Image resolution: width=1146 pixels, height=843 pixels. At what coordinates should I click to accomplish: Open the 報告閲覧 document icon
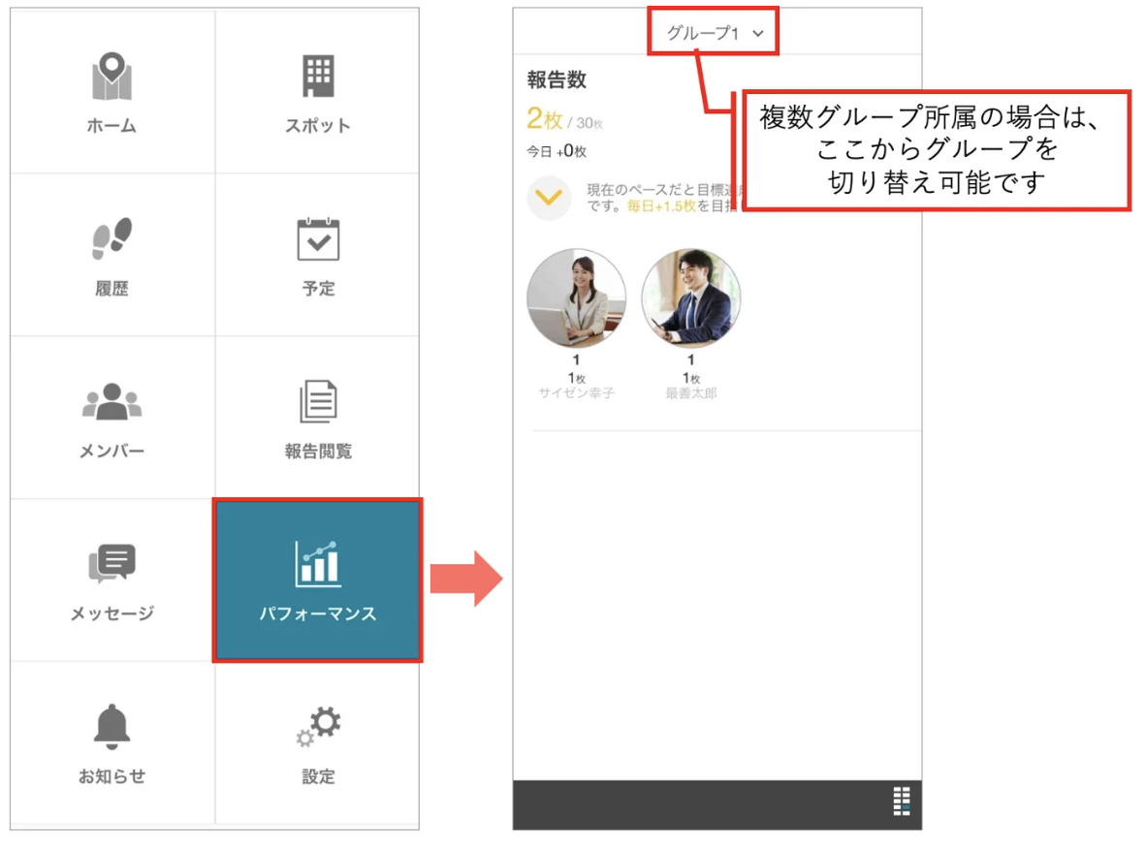click(x=318, y=401)
